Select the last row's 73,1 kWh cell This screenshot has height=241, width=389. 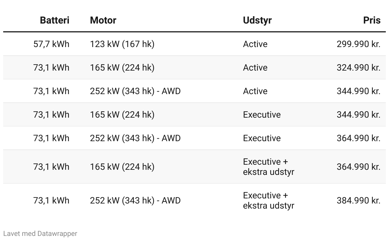click(51, 200)
